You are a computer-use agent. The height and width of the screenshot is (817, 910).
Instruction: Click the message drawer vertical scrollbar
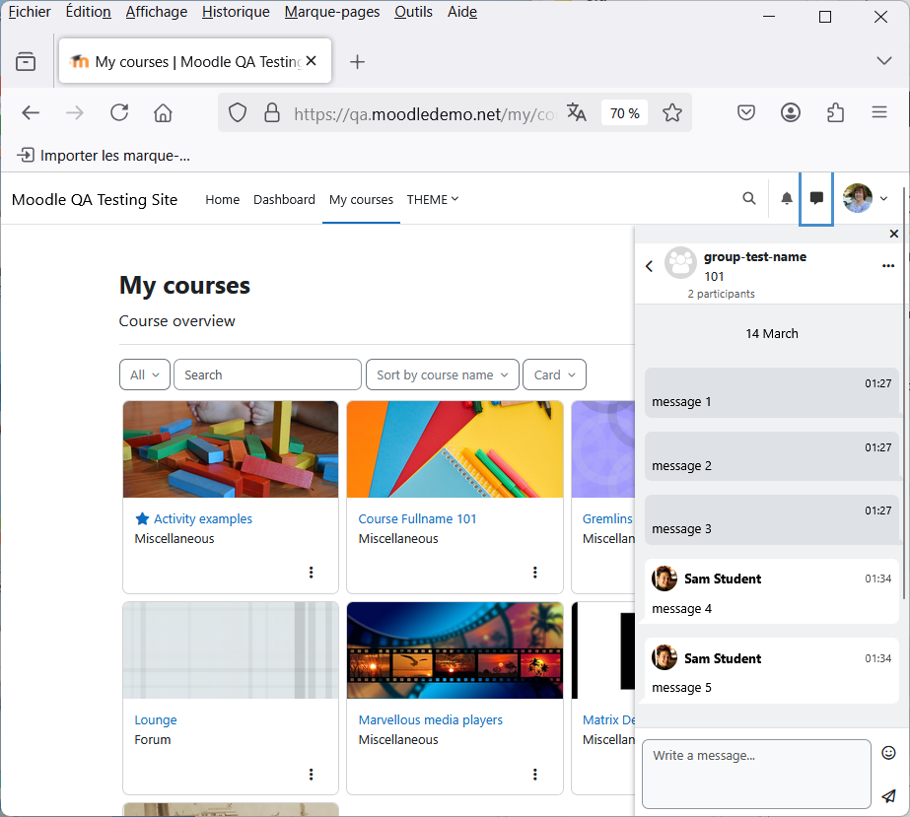pyautogui.click(x=904, y=394)
